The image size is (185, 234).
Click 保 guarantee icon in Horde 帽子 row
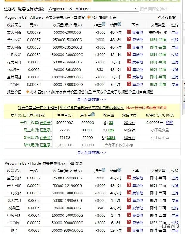[x=129, y=230]
